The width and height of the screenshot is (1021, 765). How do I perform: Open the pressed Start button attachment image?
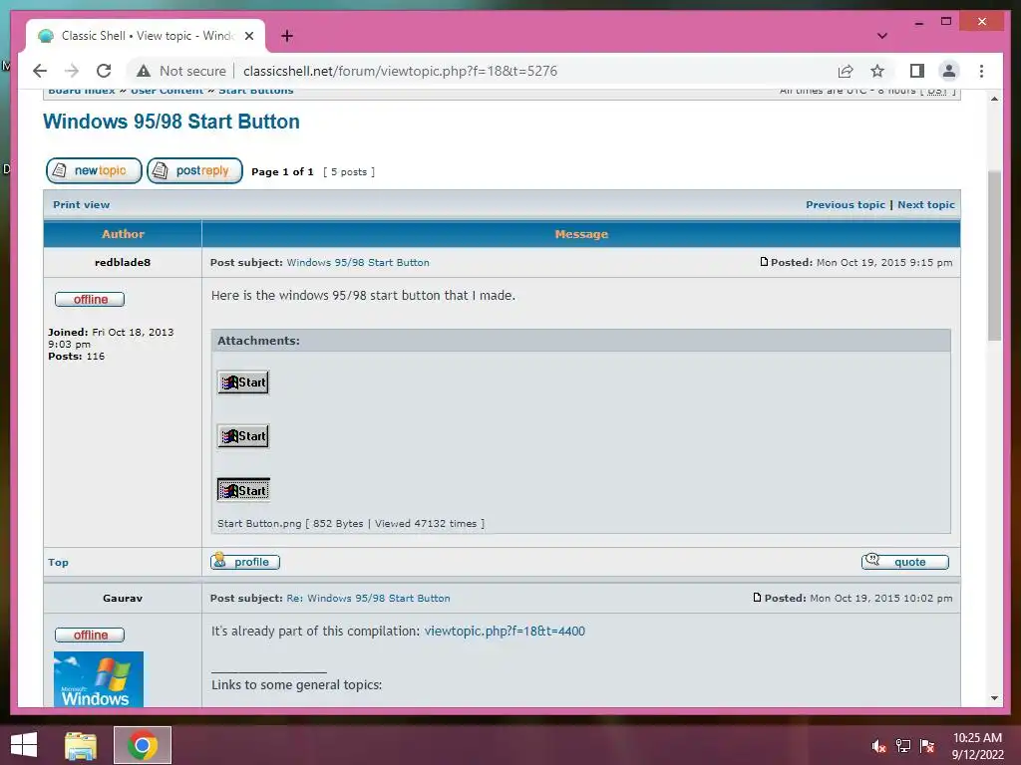pos(243,490)
